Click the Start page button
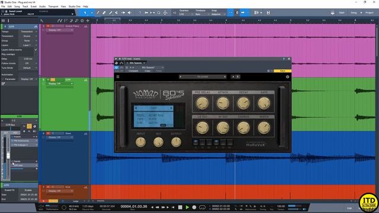The height and width of the screenshot is (213, 379). click(x=342, y=12)
